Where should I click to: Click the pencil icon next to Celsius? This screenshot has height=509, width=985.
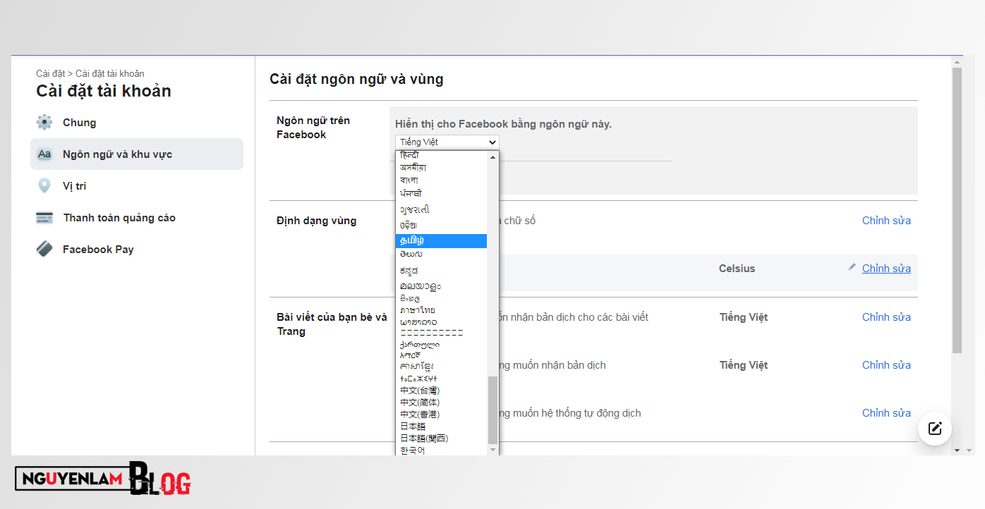tap(852, 267)
